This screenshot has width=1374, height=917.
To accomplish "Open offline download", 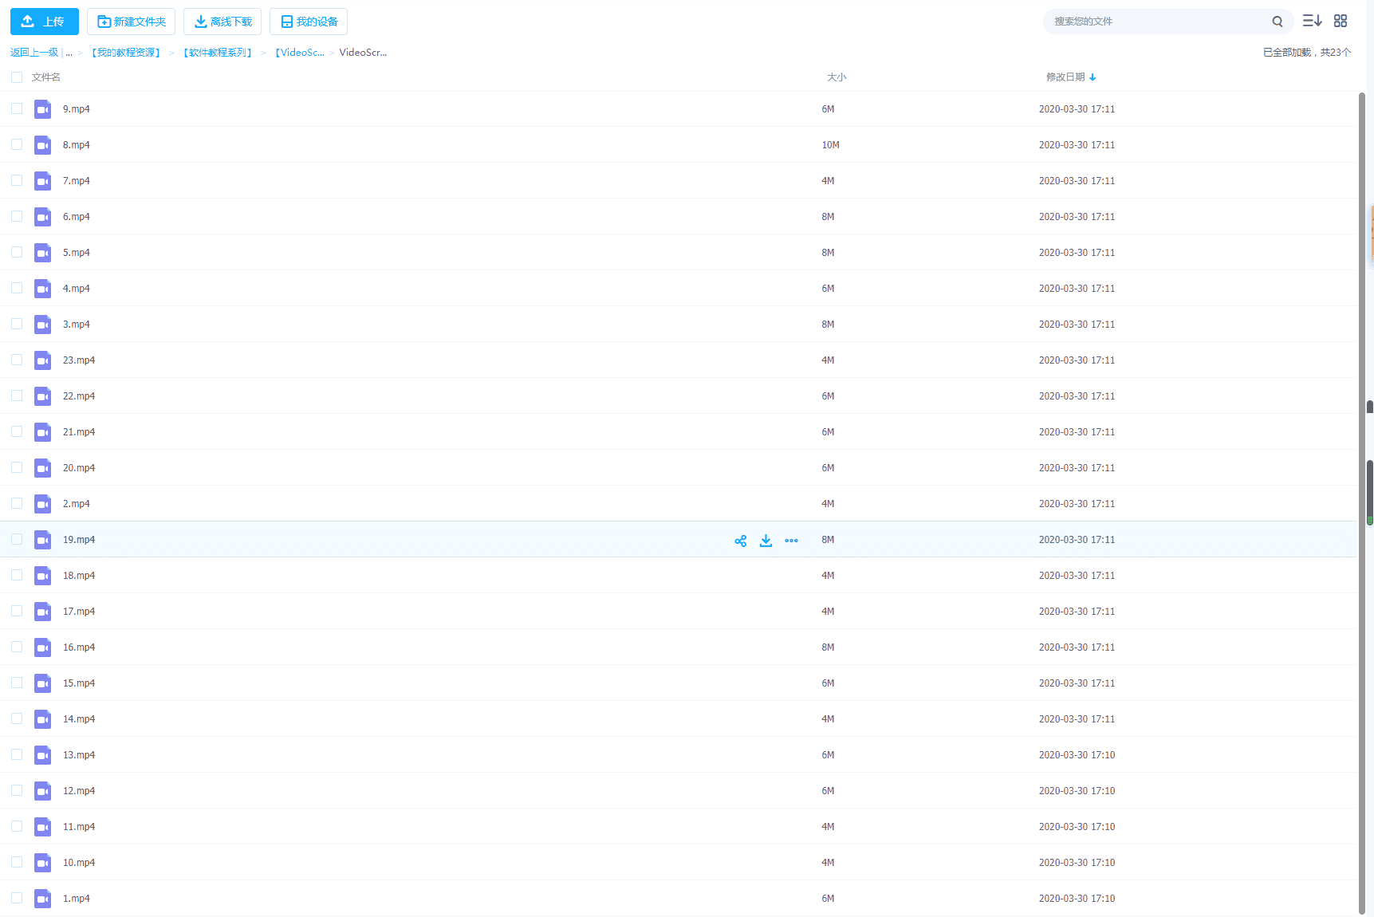I will [x=222, y=22].
